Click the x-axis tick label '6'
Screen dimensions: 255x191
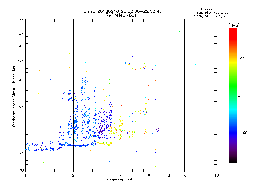tap(149, 175)
